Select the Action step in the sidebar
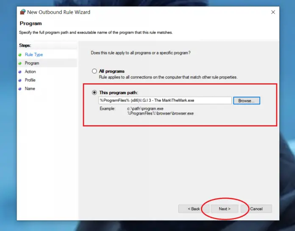Image resolution: width=295 pixels, height=231 pixels. [x=30, y=72]
